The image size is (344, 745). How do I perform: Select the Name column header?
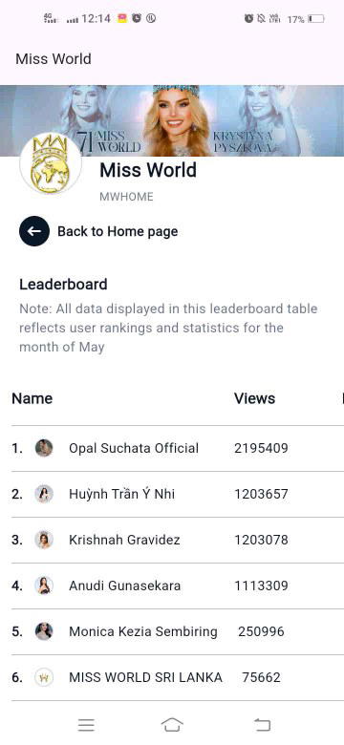32,398
